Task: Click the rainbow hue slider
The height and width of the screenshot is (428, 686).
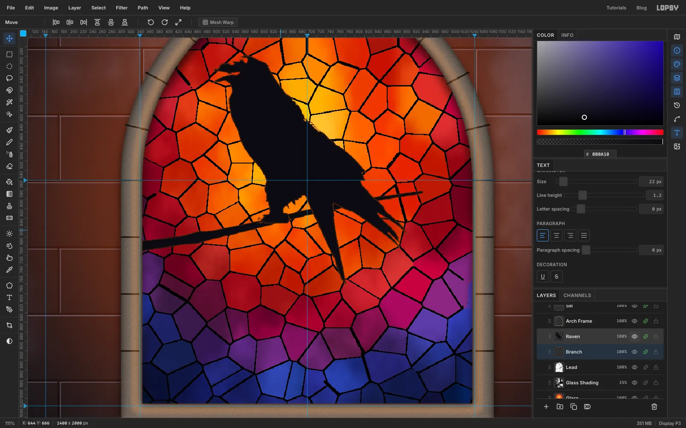Action: [600, 132]
